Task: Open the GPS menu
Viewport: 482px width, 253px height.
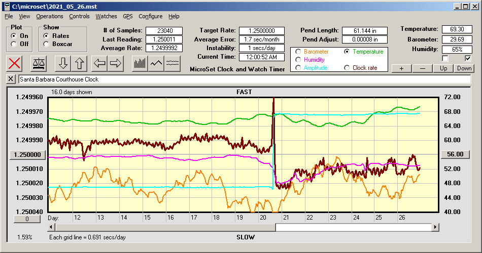Action: 127,16
